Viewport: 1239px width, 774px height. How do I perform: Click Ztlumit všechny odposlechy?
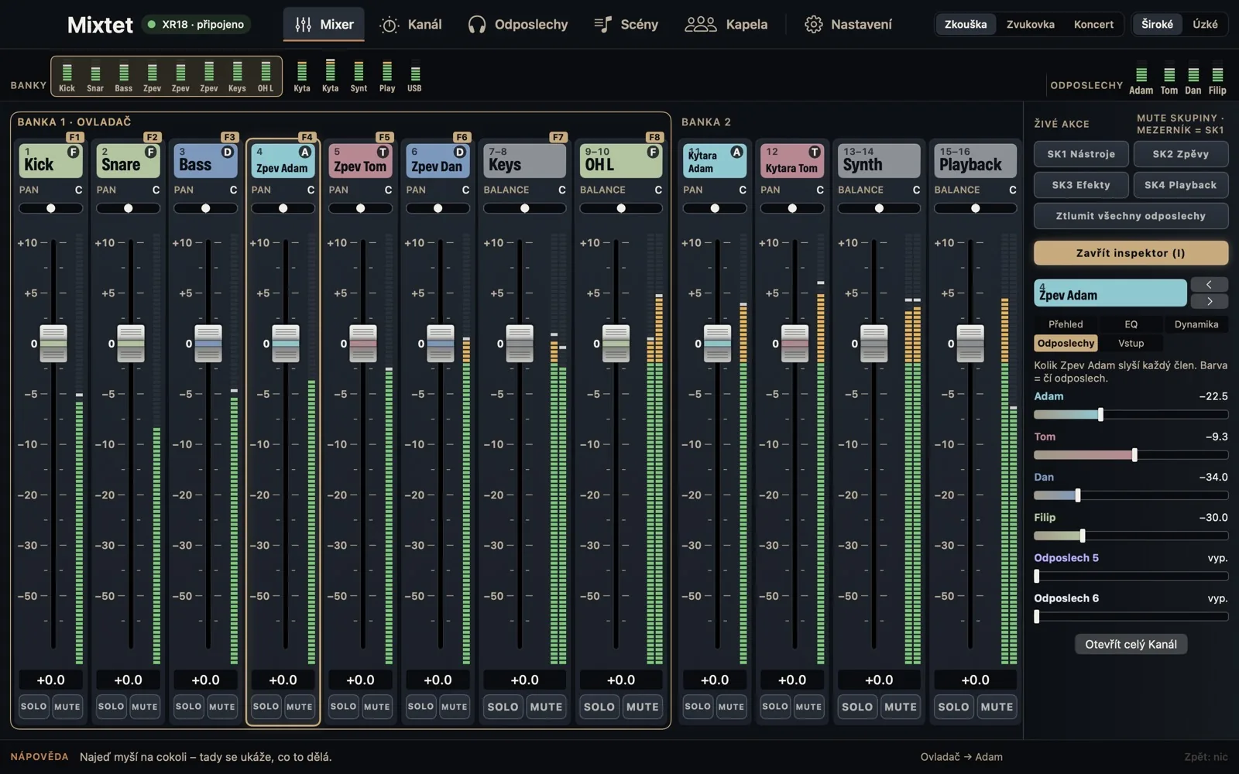(x=1131, y=216)
